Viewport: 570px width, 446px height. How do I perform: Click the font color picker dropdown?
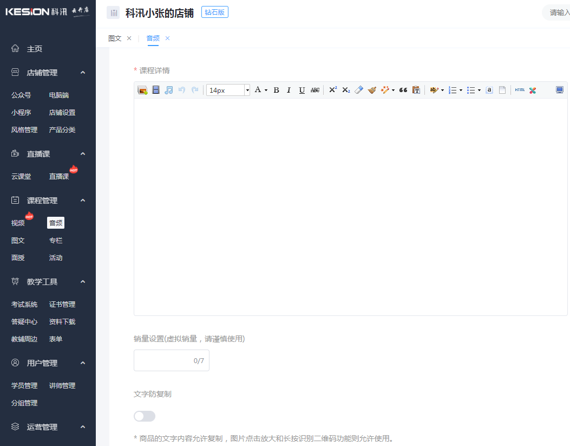pyautogui.click(x=265, y=90)
